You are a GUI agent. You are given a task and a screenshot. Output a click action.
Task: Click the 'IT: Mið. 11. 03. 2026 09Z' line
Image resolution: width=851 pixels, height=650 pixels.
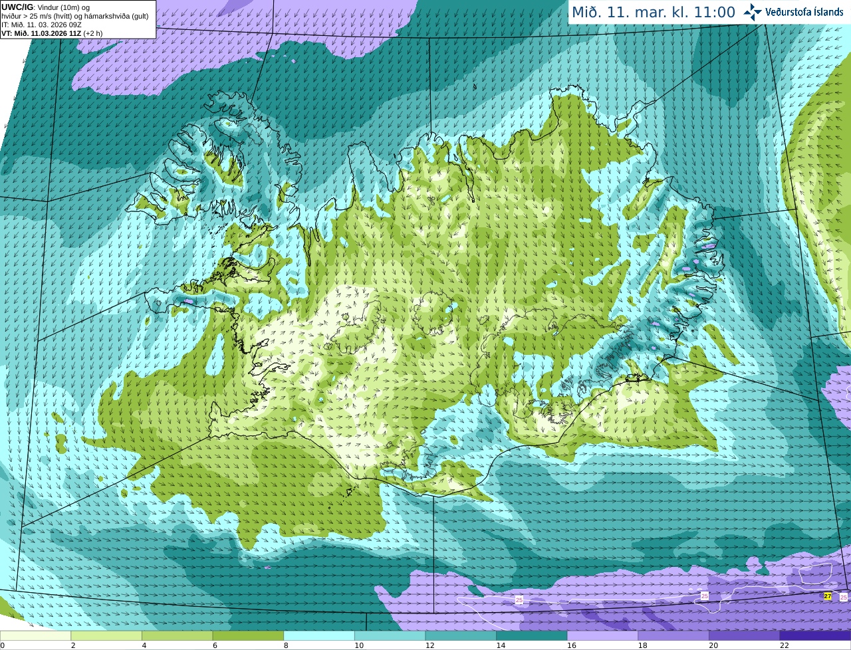41,25
